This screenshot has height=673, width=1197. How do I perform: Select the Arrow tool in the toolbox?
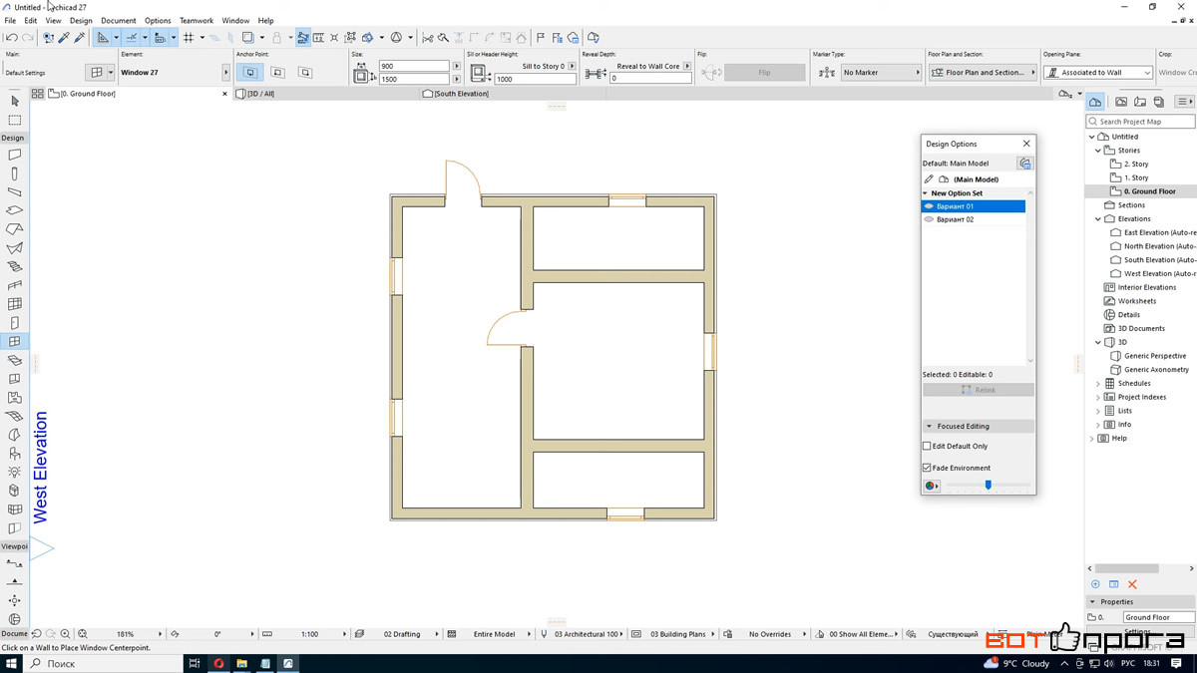(x=14, y=101)
